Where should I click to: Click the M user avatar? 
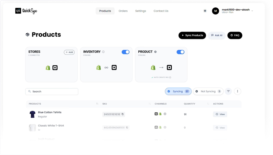pos(215,11)
